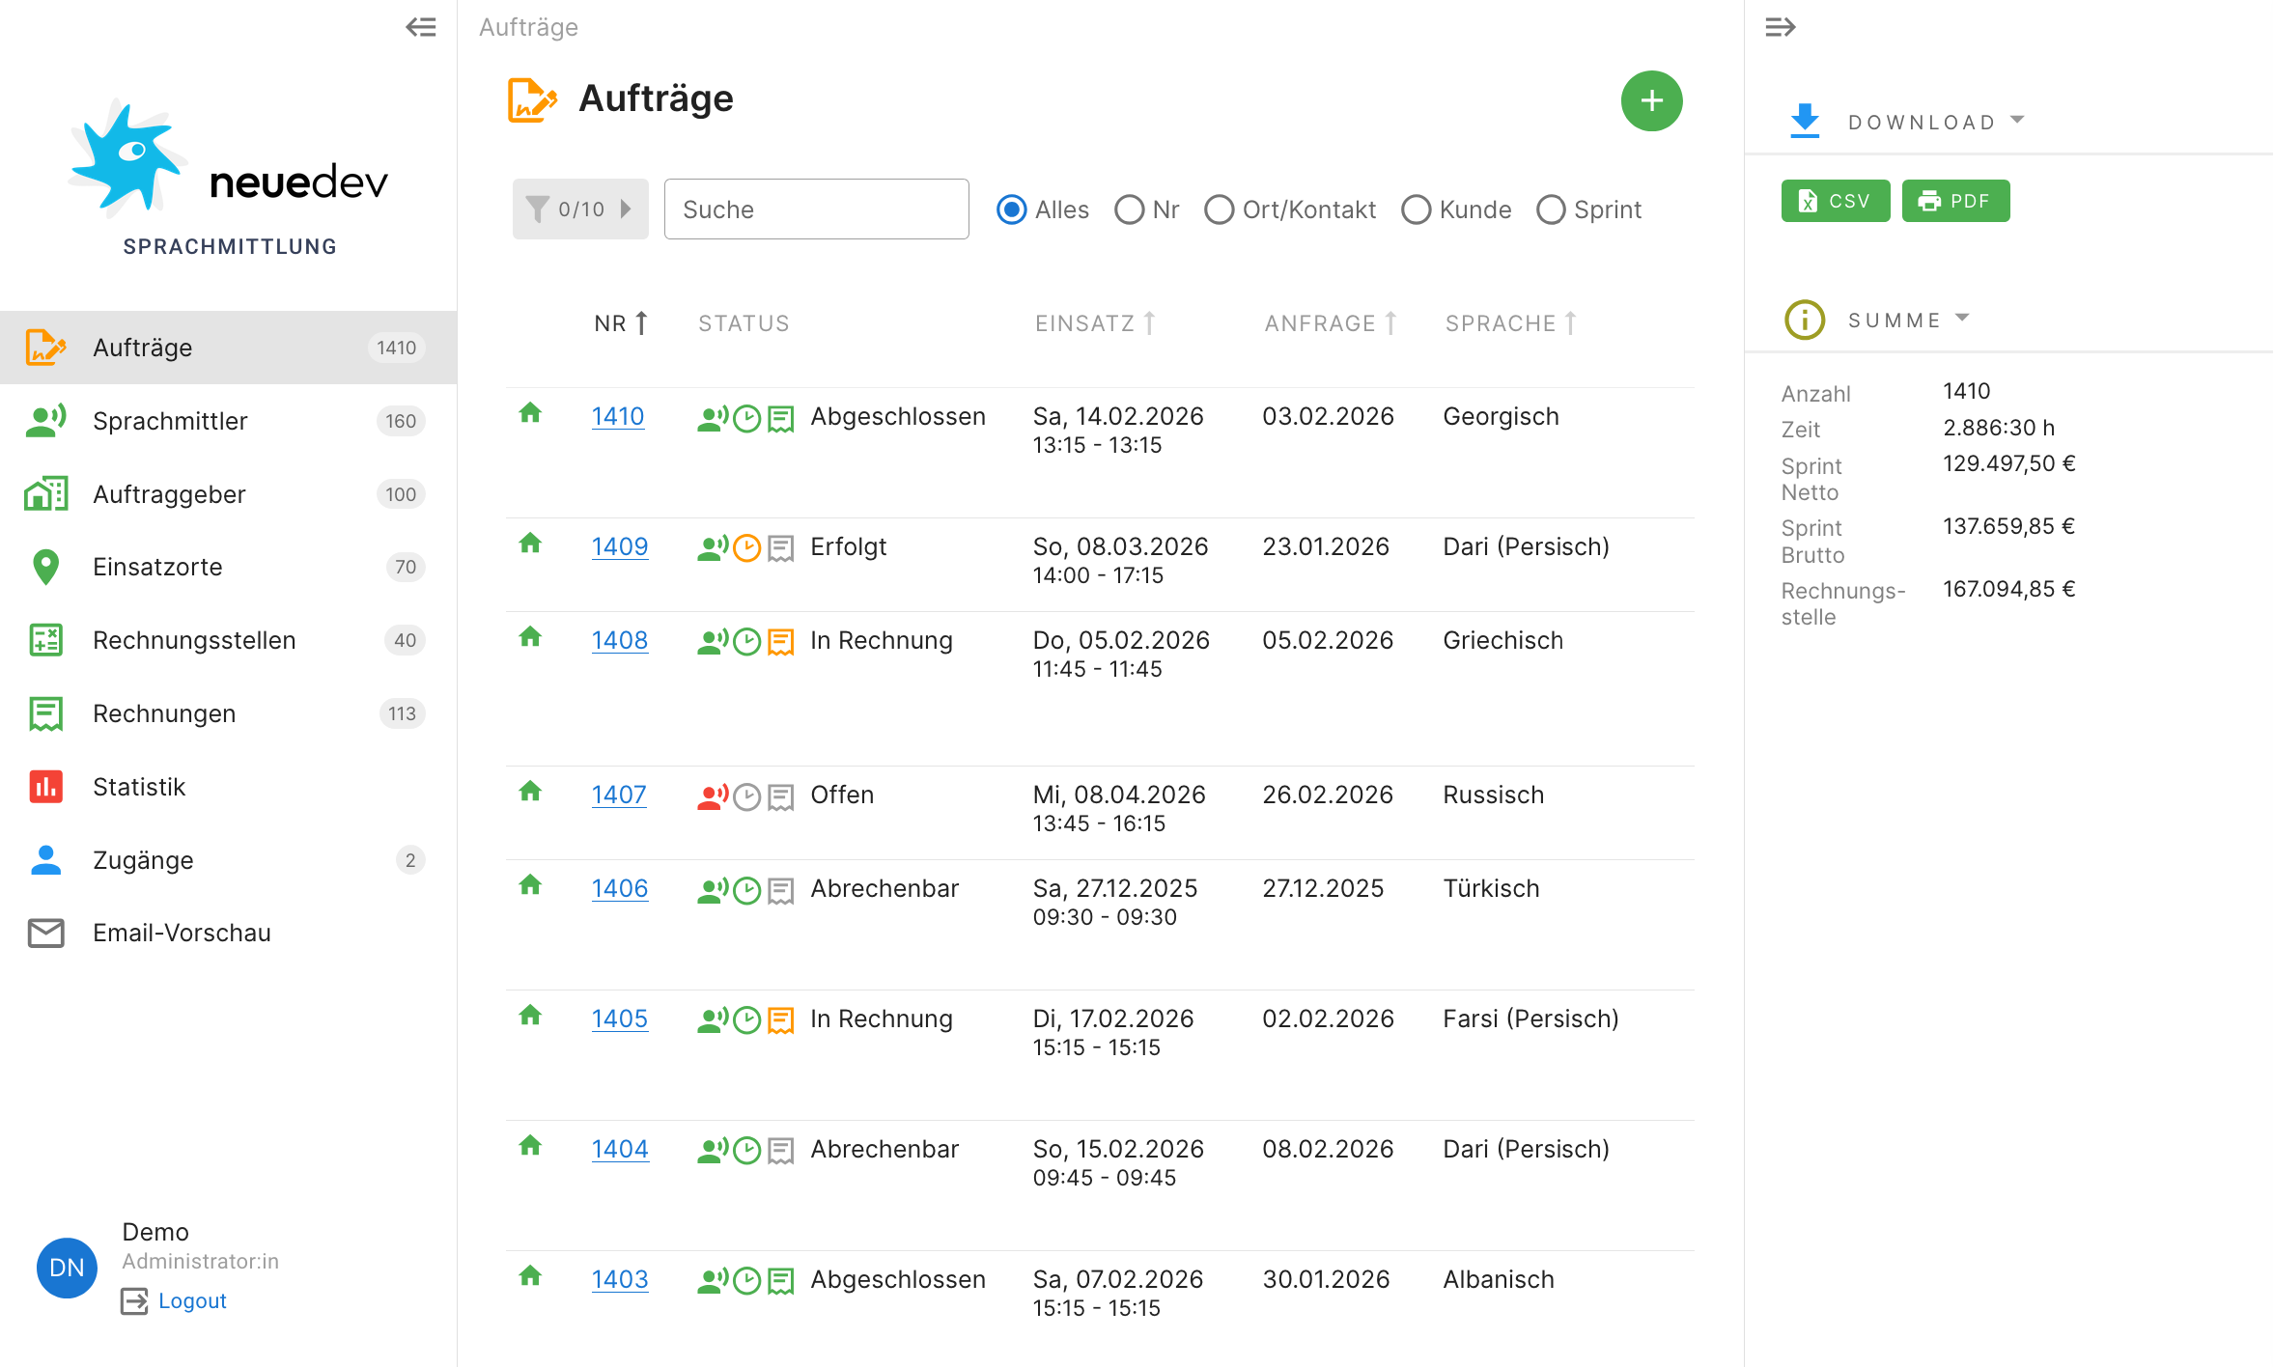Open Zugänge in the sidebar
2274x1367 pixels.
coord(229,860)
